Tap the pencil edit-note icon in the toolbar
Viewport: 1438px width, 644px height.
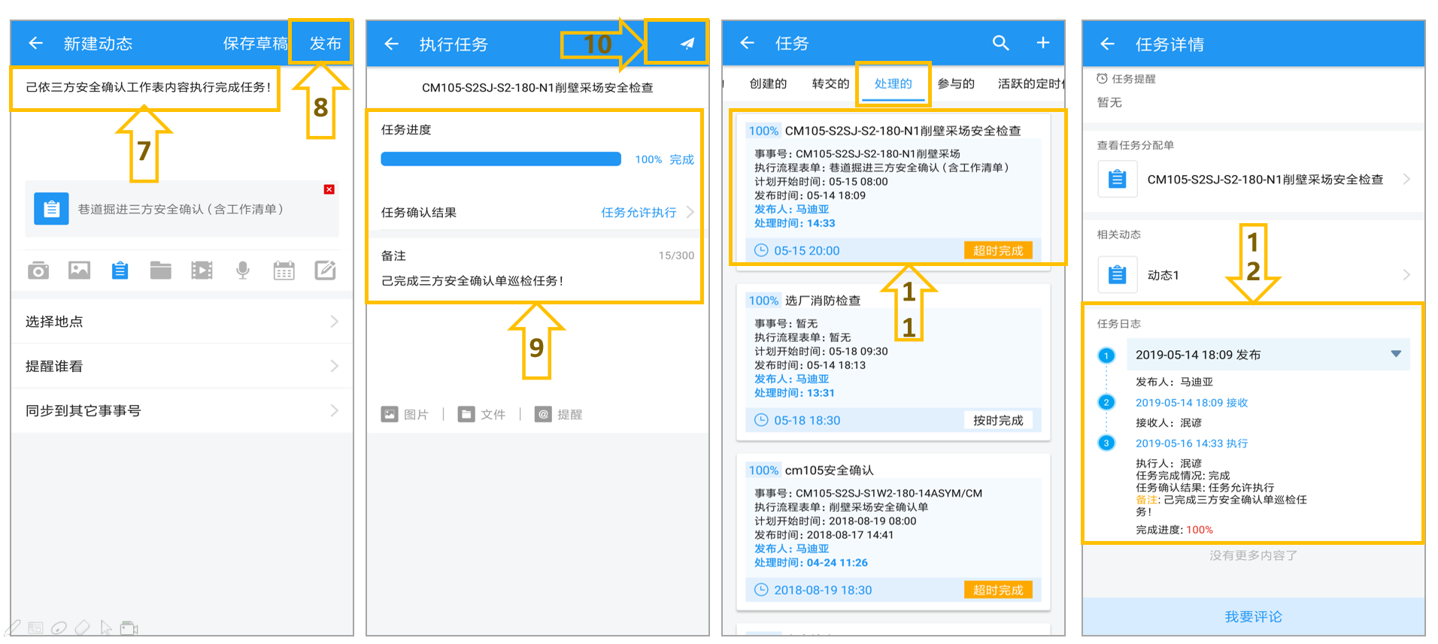tap(325, 271)
